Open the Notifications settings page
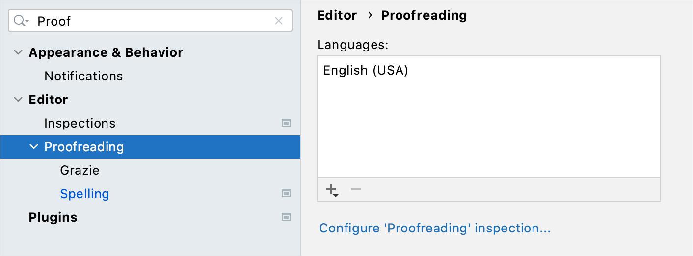 83,76
